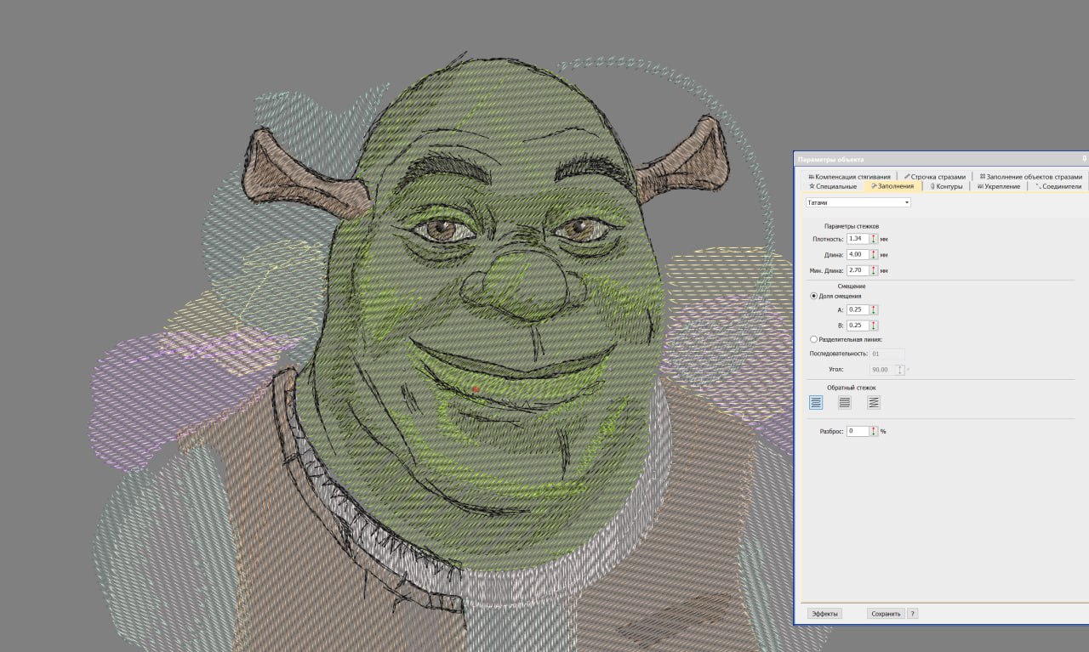This screenshot has height=652, width=1089.
Task: Enable the Разделительная линия radio option
Action: point(813,339)
